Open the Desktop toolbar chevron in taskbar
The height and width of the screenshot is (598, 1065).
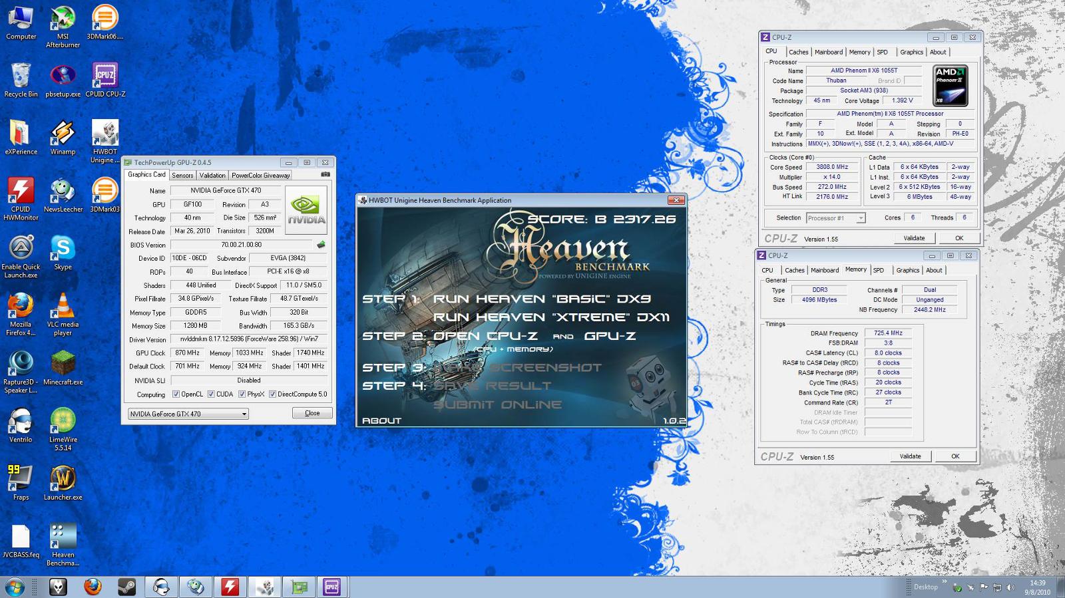944,582
